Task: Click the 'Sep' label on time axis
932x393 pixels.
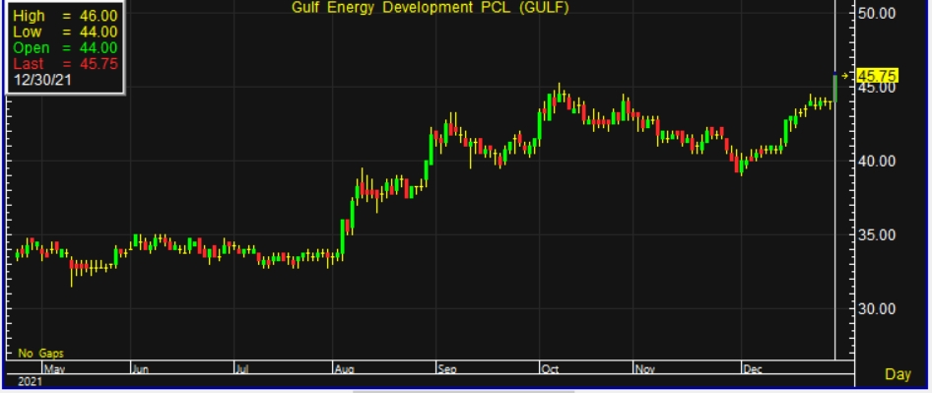Action: (447, 369)
